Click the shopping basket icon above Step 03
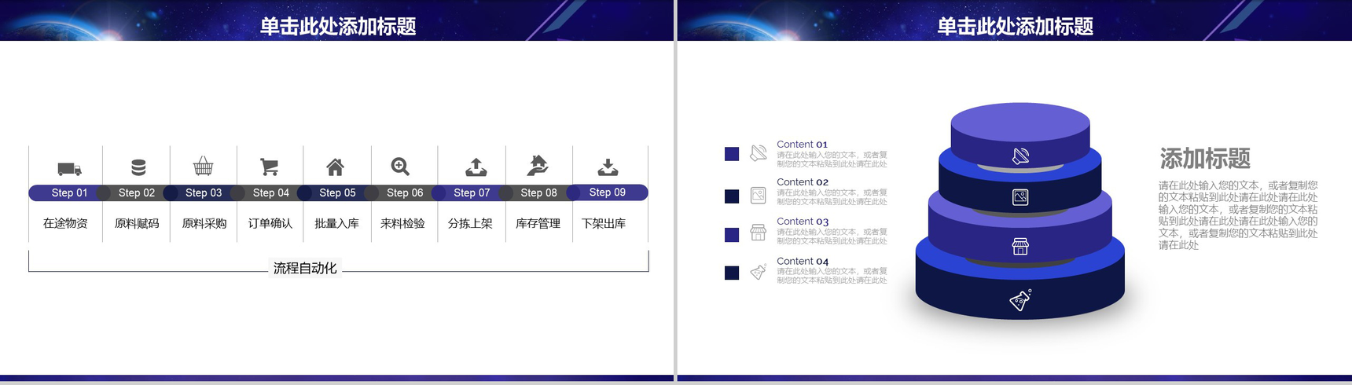This screenshot has height=385, width=1352. click(x=203, y=167)
